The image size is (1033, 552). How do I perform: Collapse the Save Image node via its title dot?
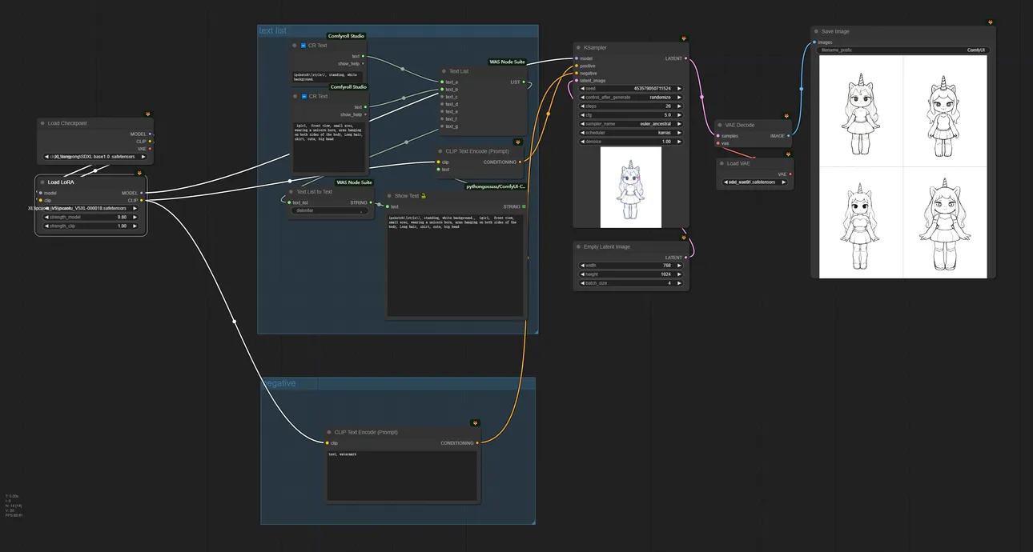click(x=816, y=32)
